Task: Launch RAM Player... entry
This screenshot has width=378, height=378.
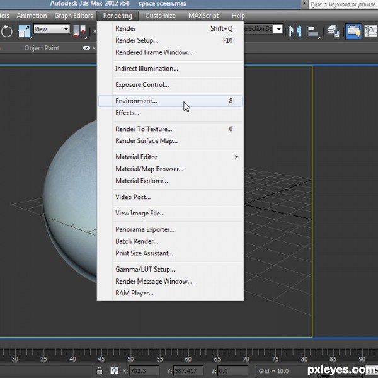Action: pos(170,293)
